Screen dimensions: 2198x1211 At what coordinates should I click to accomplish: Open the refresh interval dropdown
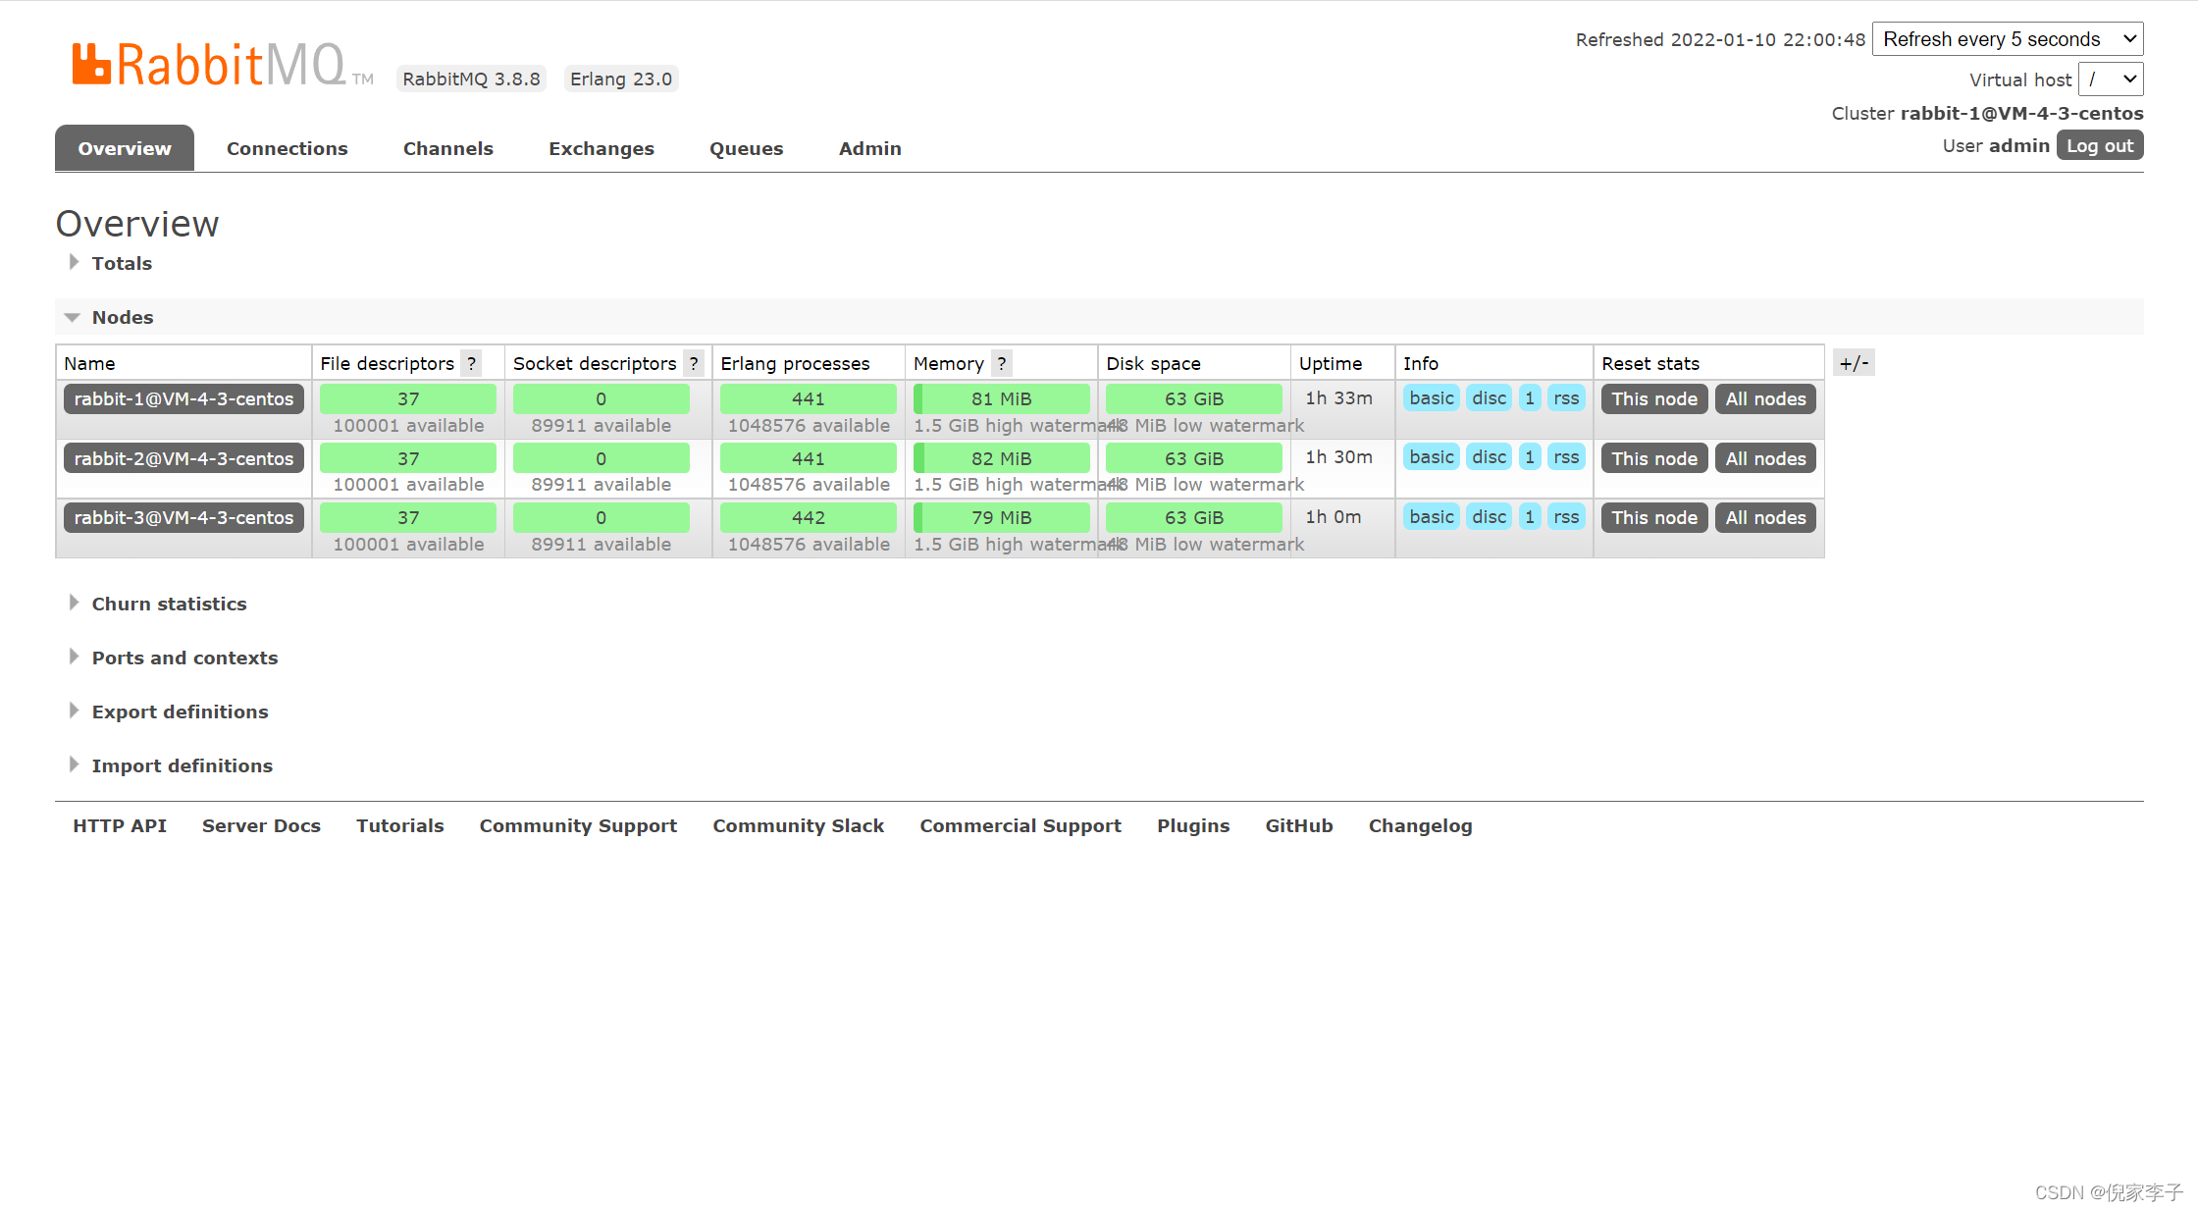pos(2008,39)
